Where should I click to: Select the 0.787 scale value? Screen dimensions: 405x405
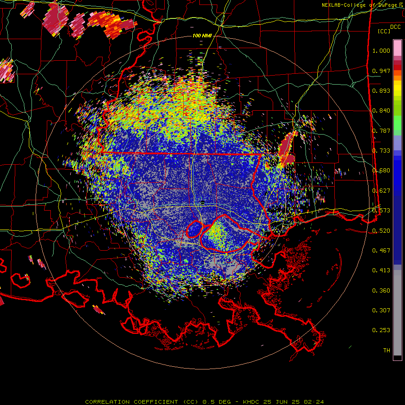click(381, 130)
